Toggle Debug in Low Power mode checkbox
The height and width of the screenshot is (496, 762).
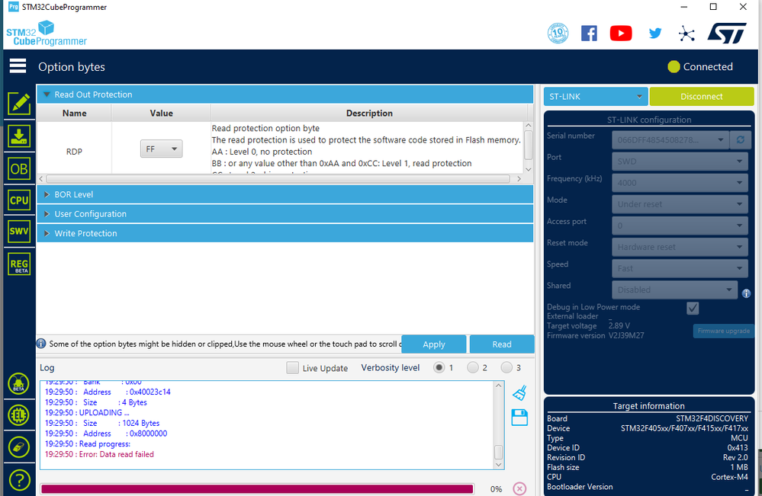pyautogui.click(x=693, y=308)
